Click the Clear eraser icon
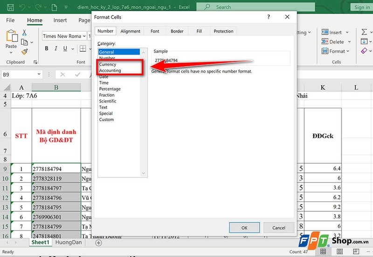 [x=364, y=51]
